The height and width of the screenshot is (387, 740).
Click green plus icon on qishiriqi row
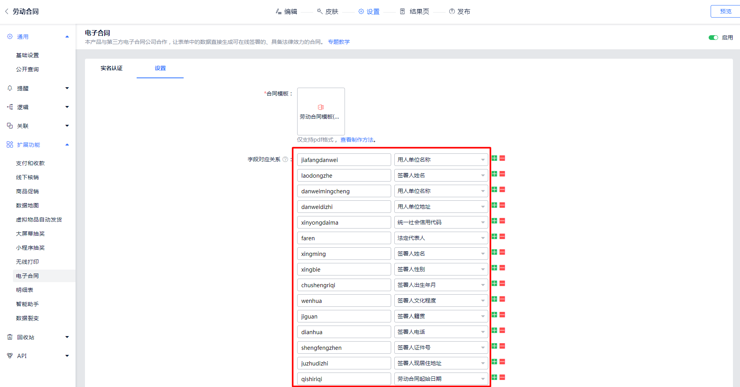(495, 378)
